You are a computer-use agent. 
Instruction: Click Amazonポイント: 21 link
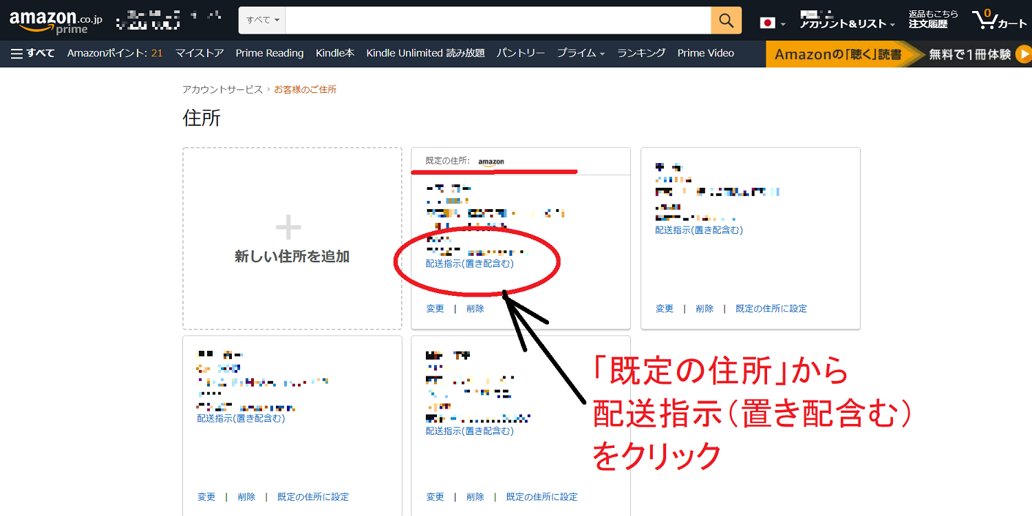pyautogui.click(x=115, y=53)
